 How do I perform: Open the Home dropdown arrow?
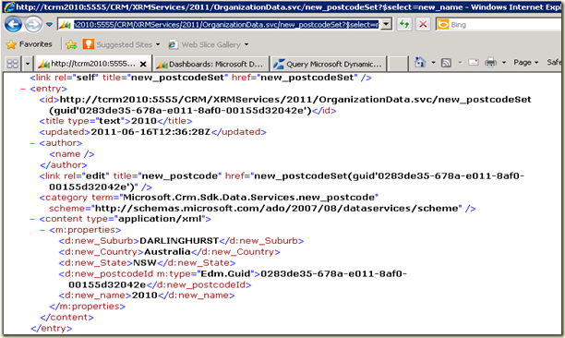coord(434,63)
